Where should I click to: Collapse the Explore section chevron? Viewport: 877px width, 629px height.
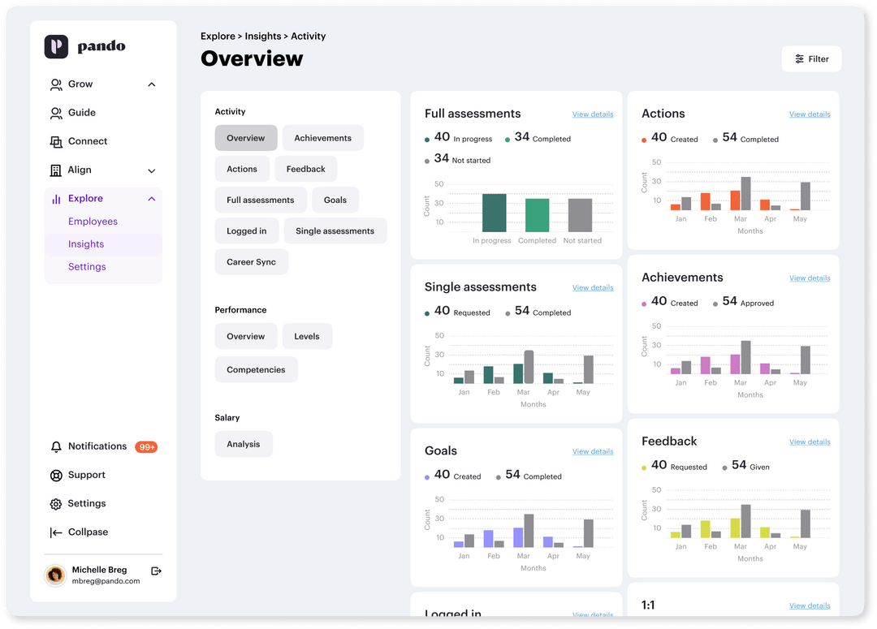click(x=151, y=198)
